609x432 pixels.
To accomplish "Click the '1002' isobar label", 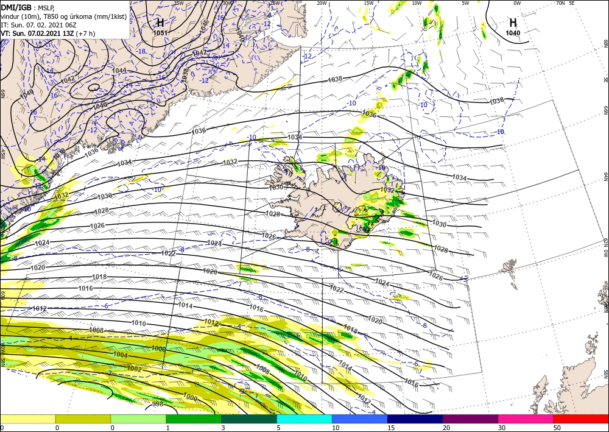I will 135,368.
